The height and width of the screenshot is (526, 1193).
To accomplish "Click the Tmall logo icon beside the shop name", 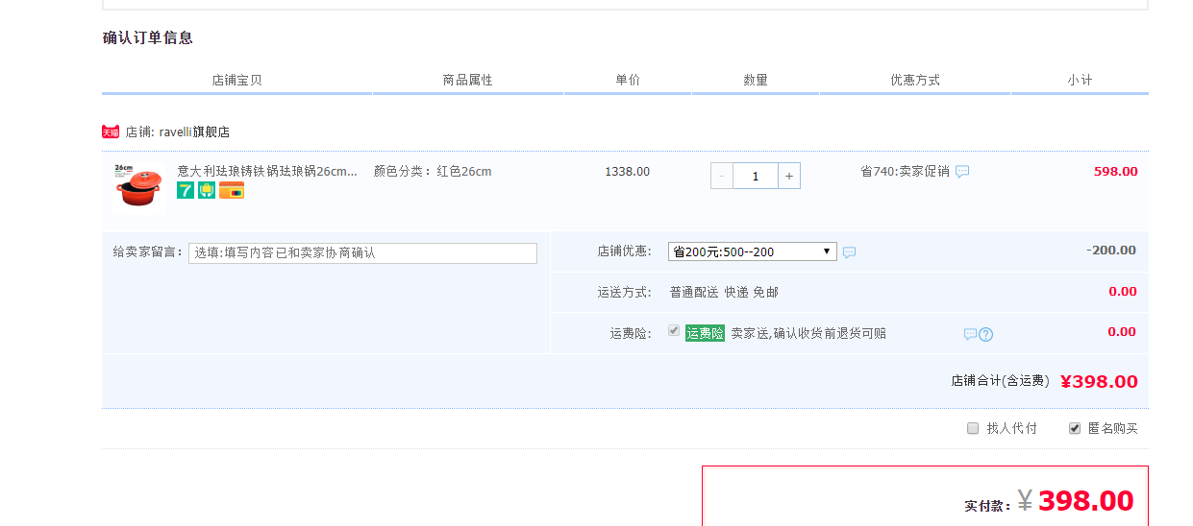I will click(111, 131).
